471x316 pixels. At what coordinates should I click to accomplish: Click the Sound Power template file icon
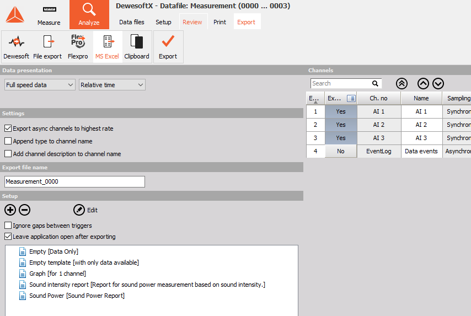click(x=23, y=296)
